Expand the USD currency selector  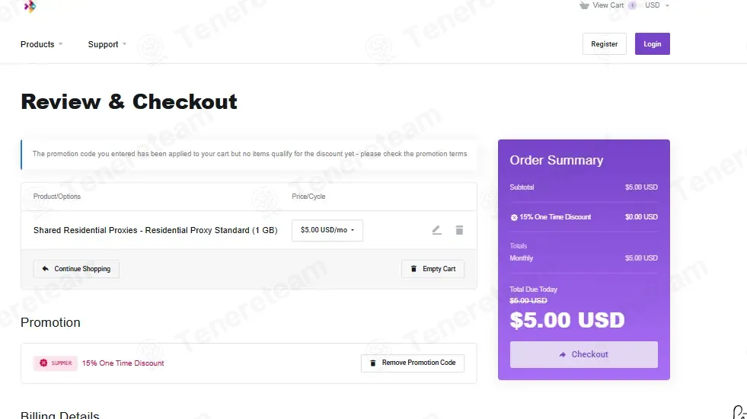657,5
